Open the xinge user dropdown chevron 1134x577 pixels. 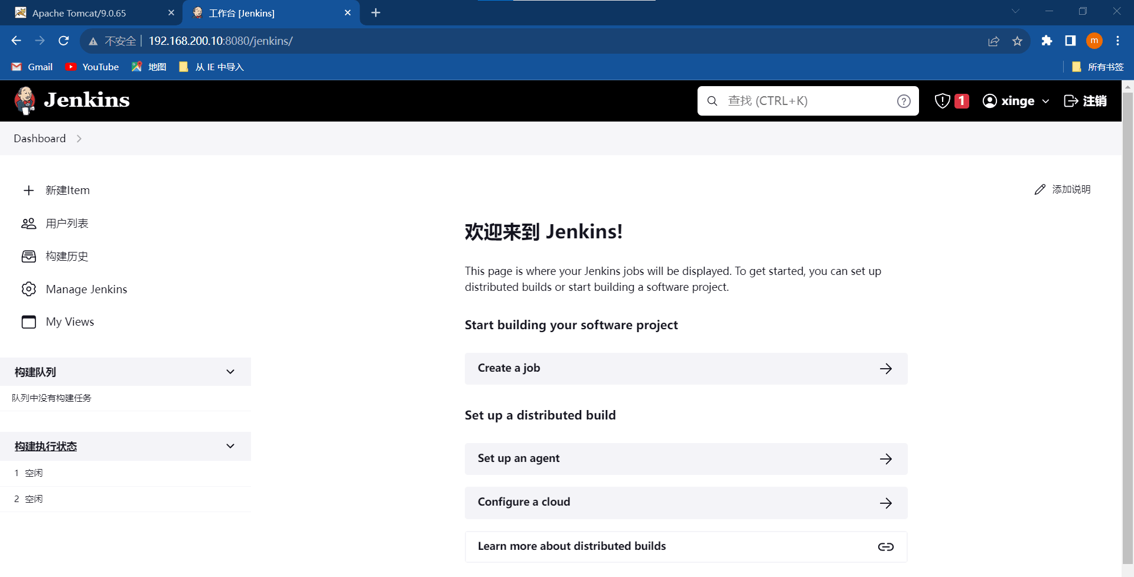pyautogui.click(x=1046, y=101)
